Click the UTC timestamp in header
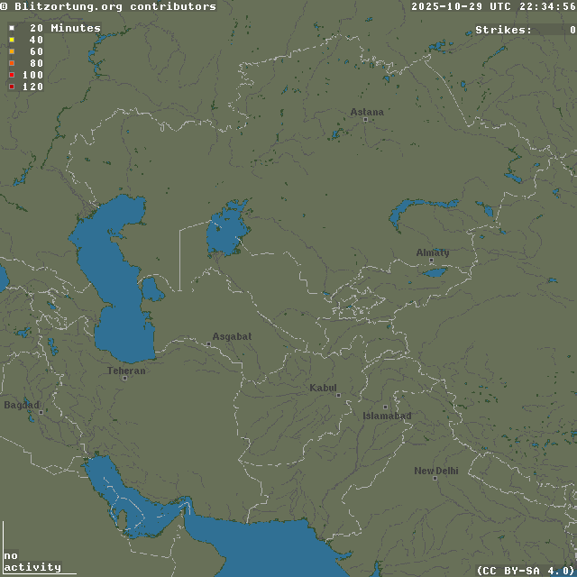This screenshot has width=577, height=577. 493,6
